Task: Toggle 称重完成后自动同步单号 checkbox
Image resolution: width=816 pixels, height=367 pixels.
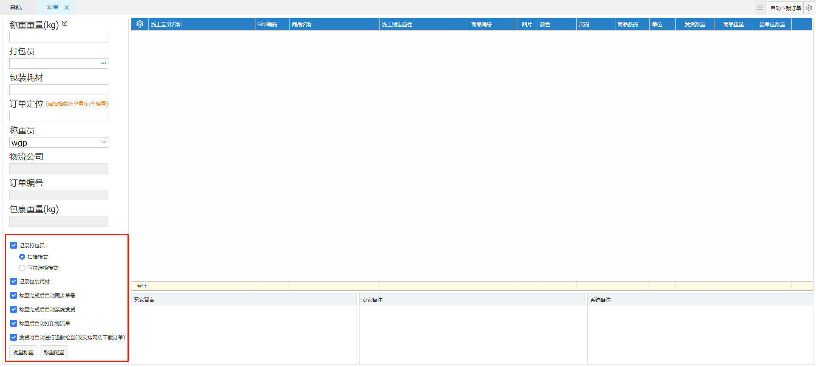Action: 14,295
